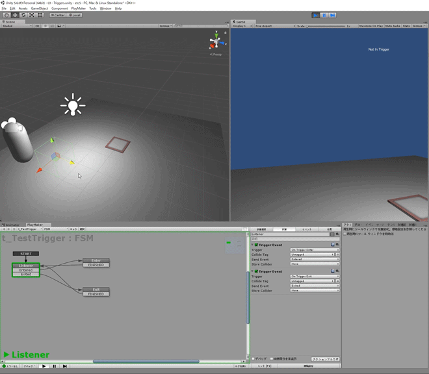
Task: Toggle Local handle rotation button
Action: point(74,15)
